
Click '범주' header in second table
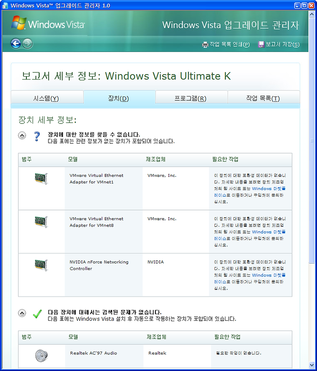point(27,337)
